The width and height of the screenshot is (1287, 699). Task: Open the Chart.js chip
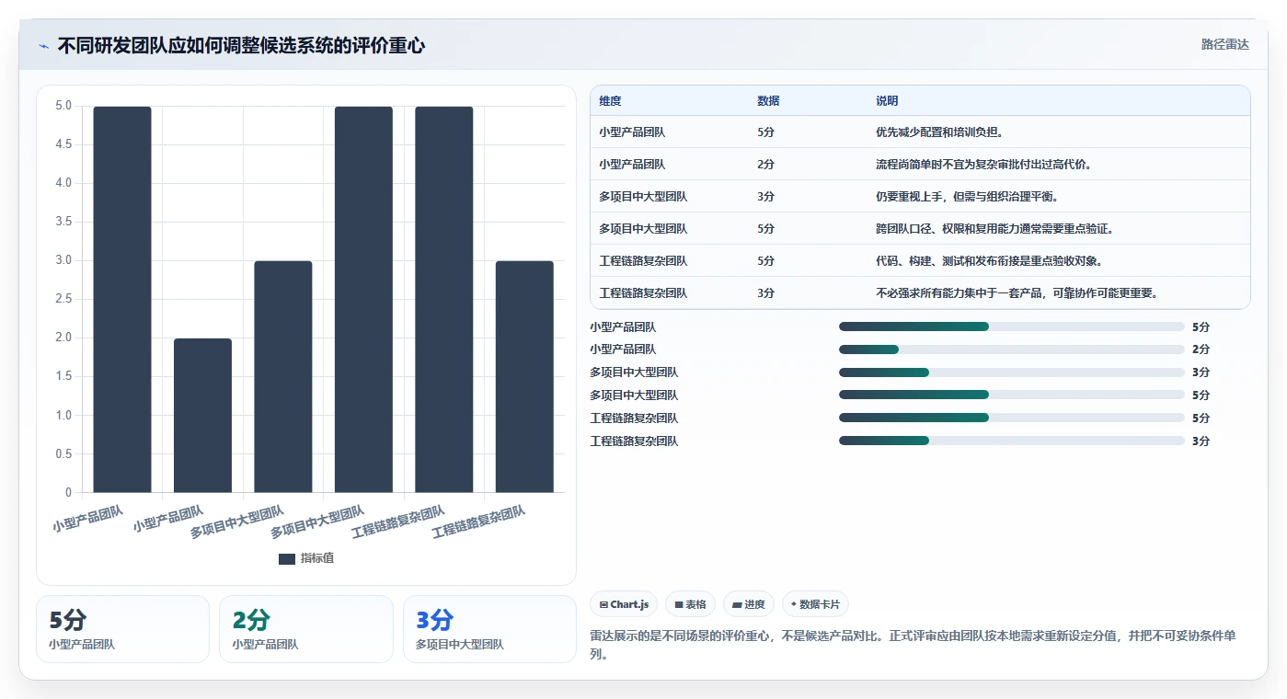tap(624, 604)
